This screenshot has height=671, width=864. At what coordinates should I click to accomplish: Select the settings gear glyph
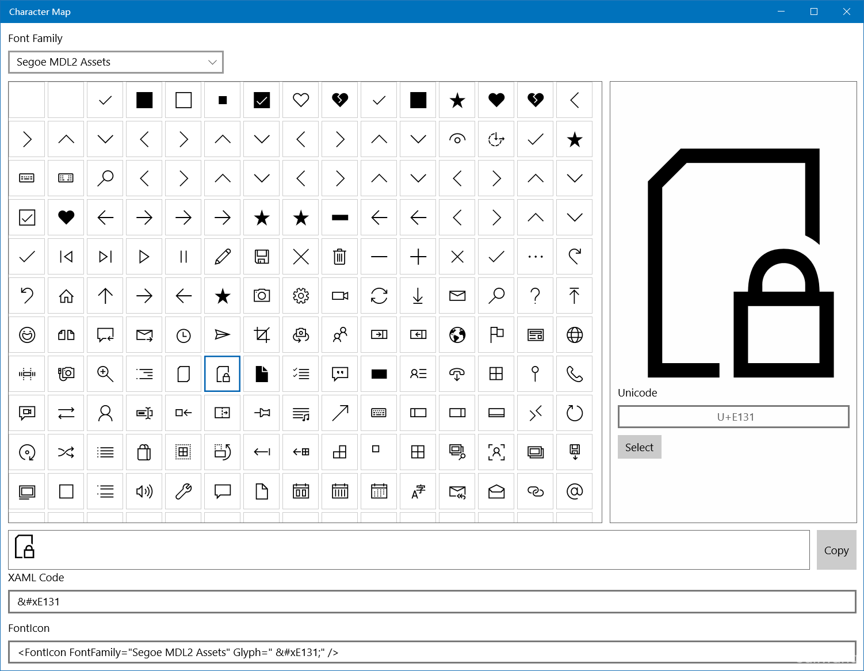point(301,296)
